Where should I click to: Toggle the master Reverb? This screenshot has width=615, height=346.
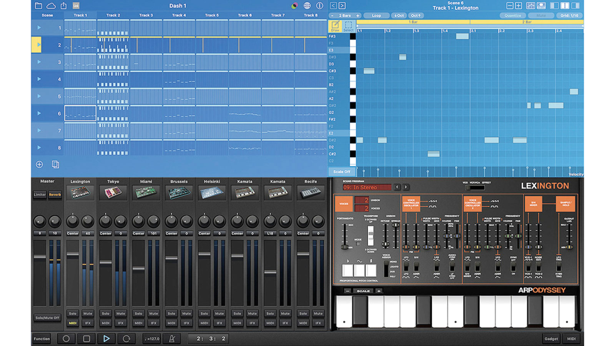[x=55, y=195]
